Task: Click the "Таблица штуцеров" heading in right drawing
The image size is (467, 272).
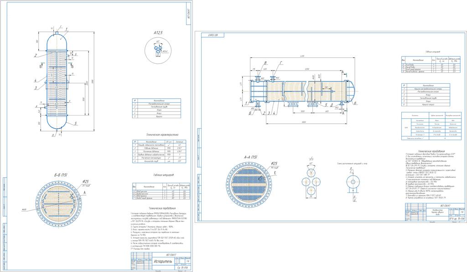Action: coord(433,52)
